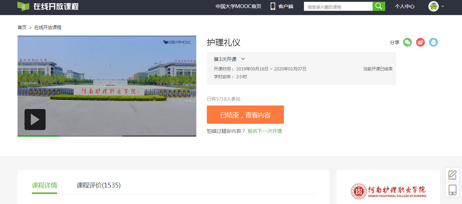This screenshot has height=204, width=462.
Task: Go to 中国大学MOOC首页
Action: click(238, 6)
